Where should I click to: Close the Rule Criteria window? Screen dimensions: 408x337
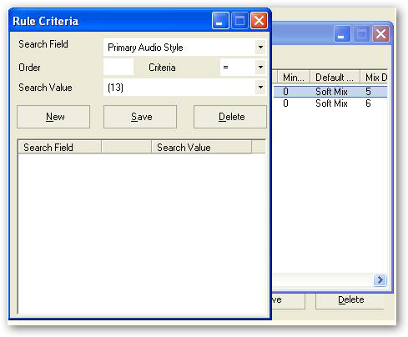pyautogui.click(x=259, y=21)
